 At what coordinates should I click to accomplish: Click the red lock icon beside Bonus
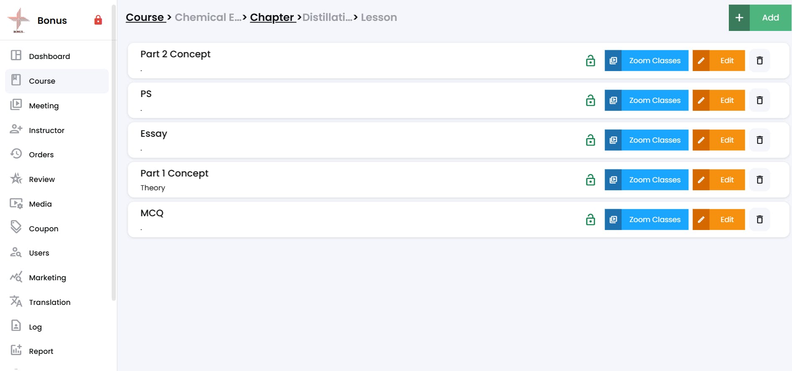[98, 20]
